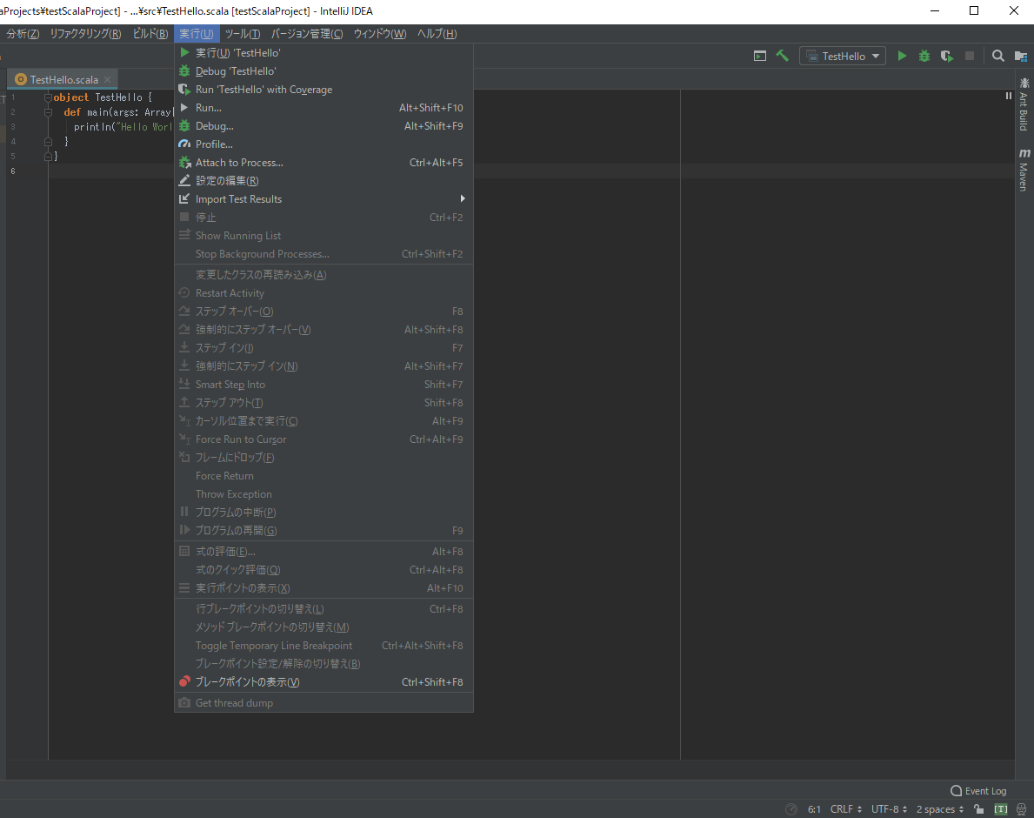Select Debug... menu entry
1034x818 pixels.
(324, 126)
